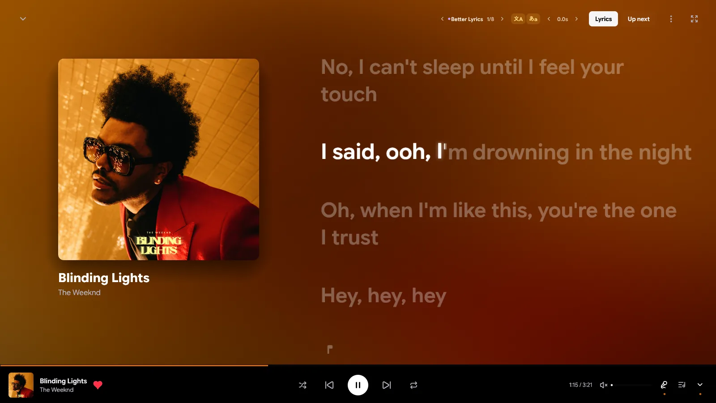This screenshot has height=403, width=716.
Task: Jump to lyric 'Oh, when I'm like this'
Action: coord(499,224)
